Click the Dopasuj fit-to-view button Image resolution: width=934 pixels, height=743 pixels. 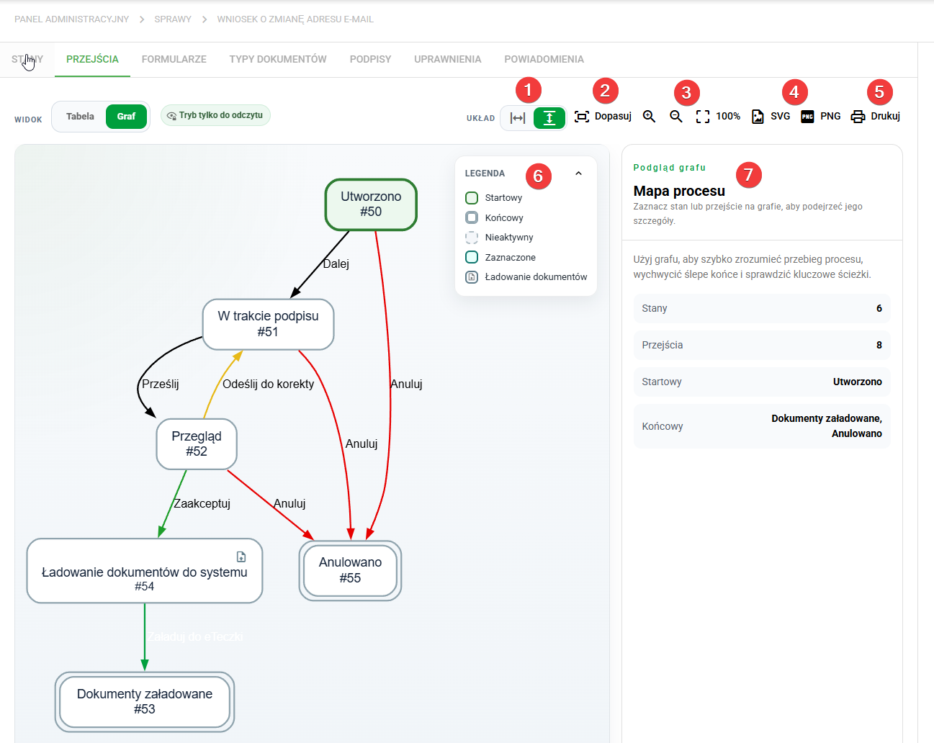point(603,117)
